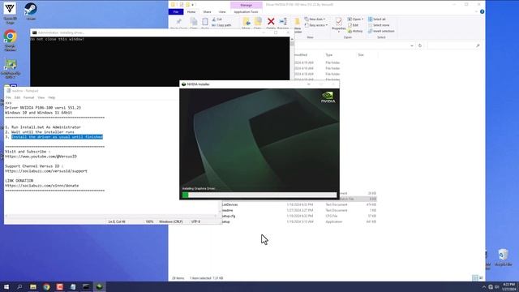
Task: Click the Move to folder icon
Action: pos(247,22)
